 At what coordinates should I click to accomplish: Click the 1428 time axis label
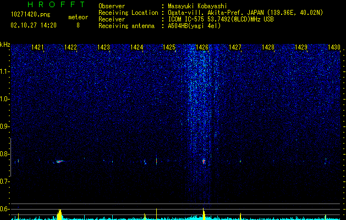point(268,47)
